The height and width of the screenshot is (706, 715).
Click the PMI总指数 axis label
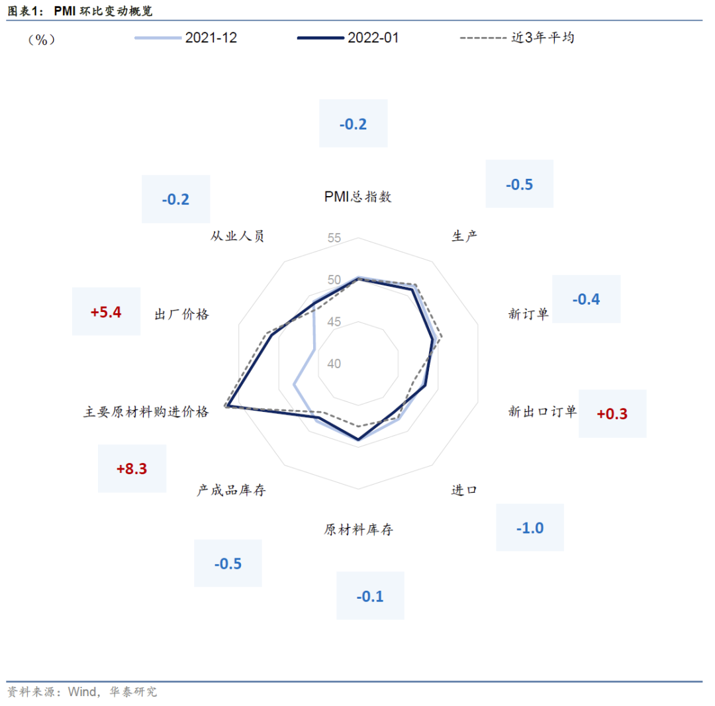pyautogui.click(x=358, y=197)
